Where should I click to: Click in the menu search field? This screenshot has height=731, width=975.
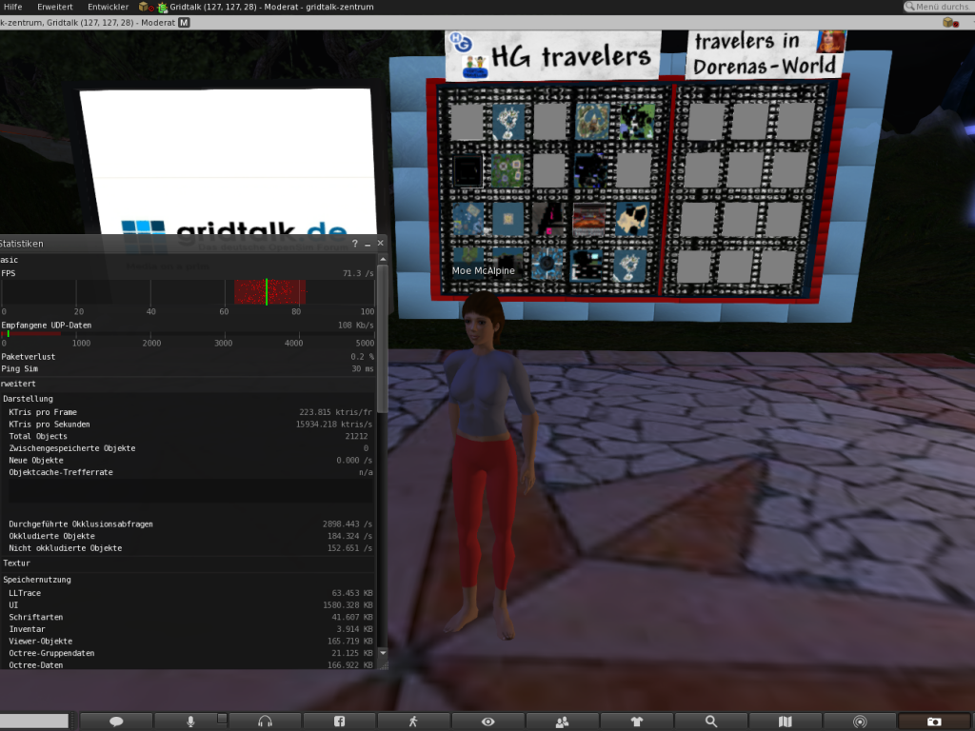942,7
